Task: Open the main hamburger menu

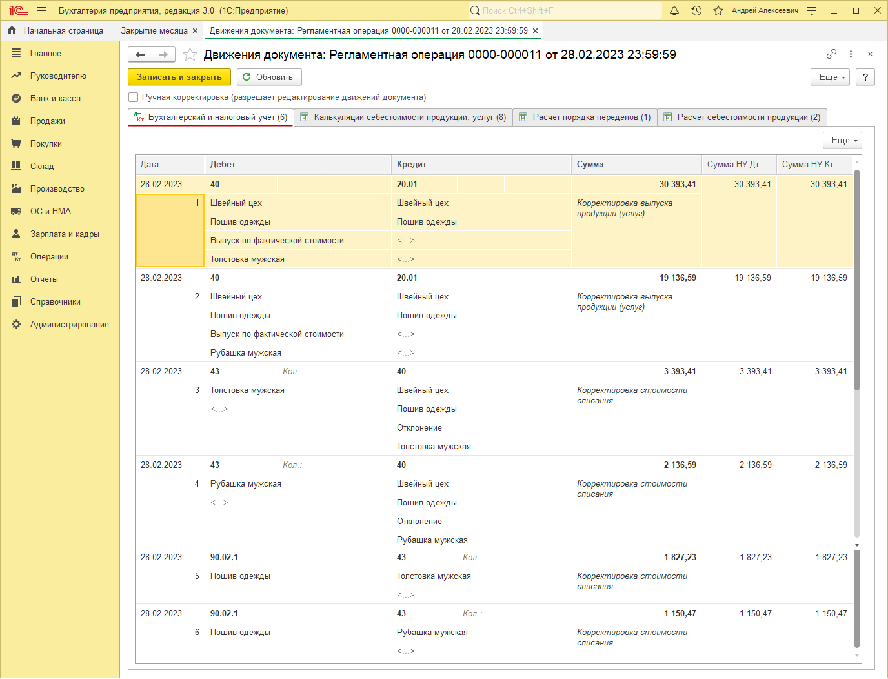Action: pos(41,10)
